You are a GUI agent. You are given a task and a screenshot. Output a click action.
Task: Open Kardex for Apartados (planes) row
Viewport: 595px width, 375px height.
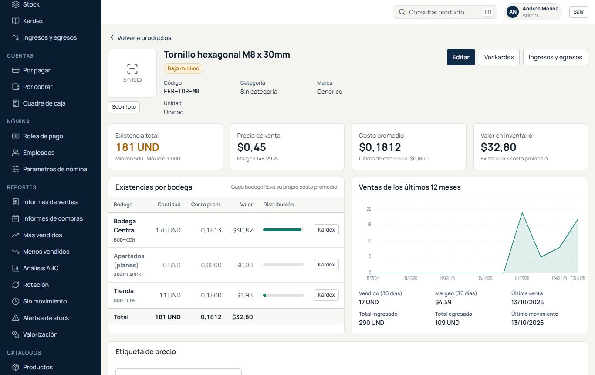click(x=326, y=265)
